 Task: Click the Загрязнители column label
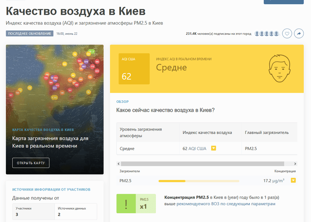pos(129,171)
